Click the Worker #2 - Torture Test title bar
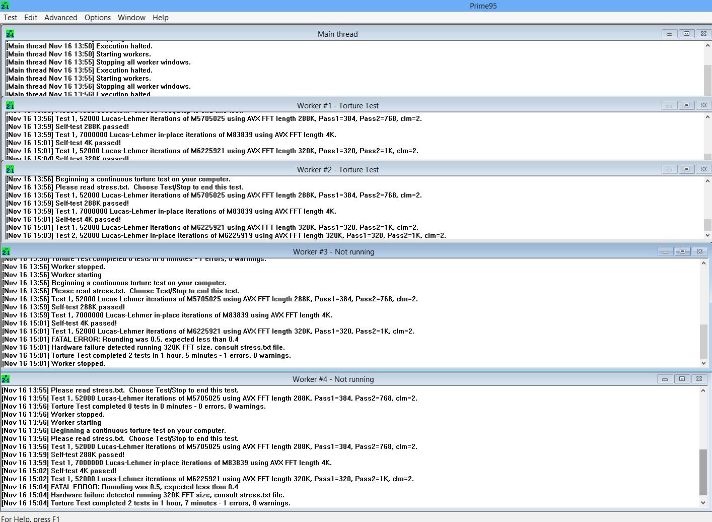 coord(337,169)
